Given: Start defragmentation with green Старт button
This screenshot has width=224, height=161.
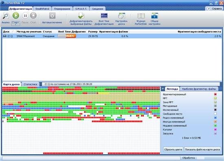Looking at the screenshot, I should pyautogui.click(x=16, y=15).
